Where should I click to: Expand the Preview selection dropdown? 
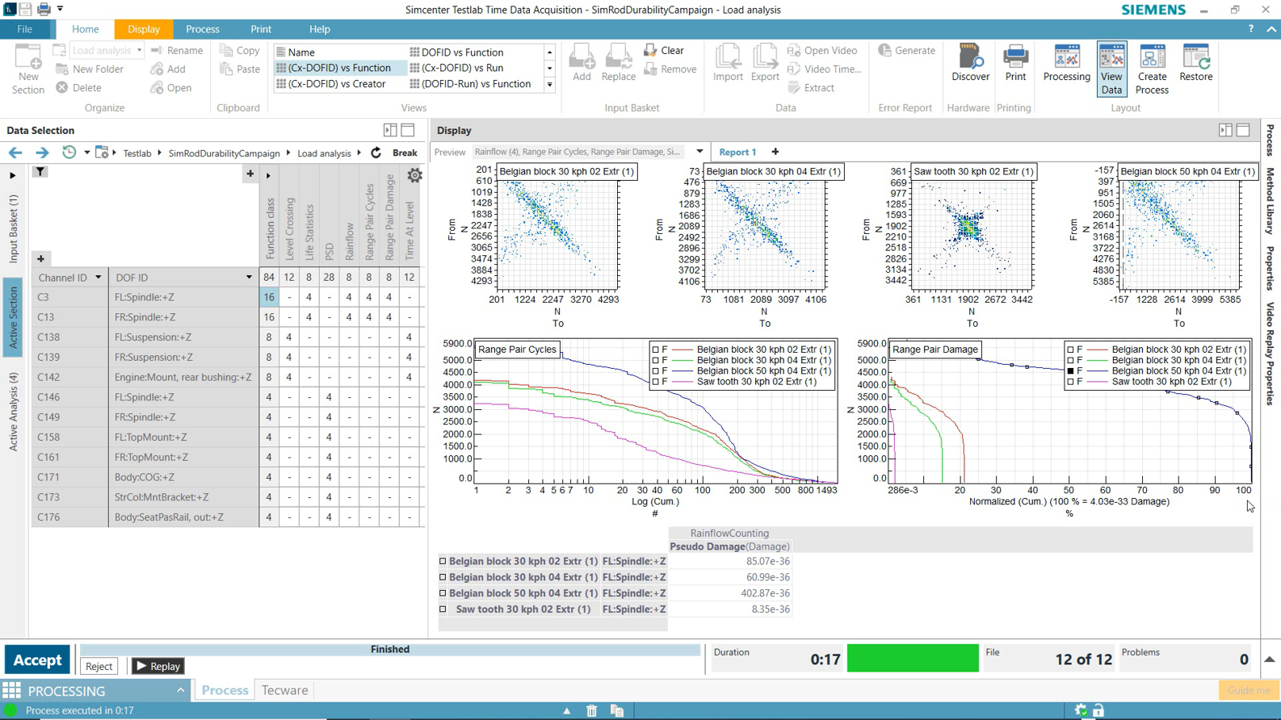(x=699, y=152)
